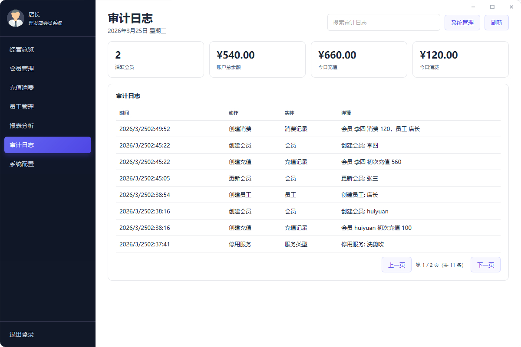Click the 今日充值 card showing ¥660.00

pos(359,59)
